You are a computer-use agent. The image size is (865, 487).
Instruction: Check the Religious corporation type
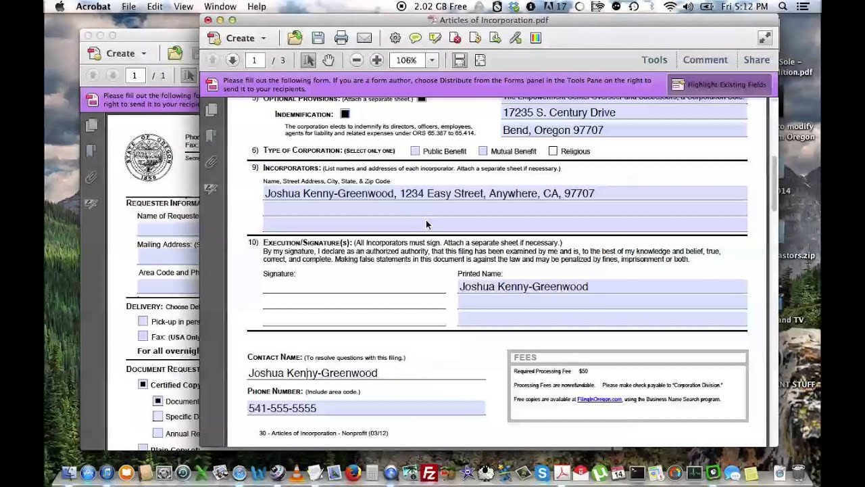tap(553, 151)
